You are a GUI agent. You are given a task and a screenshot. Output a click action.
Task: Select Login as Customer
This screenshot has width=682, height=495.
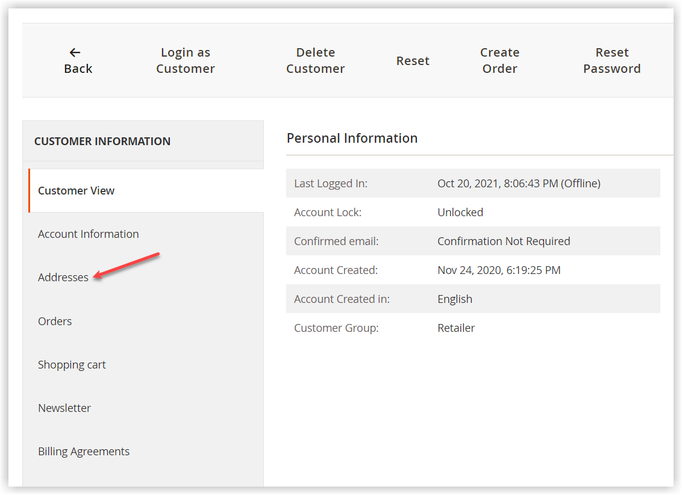click(185, 60)
